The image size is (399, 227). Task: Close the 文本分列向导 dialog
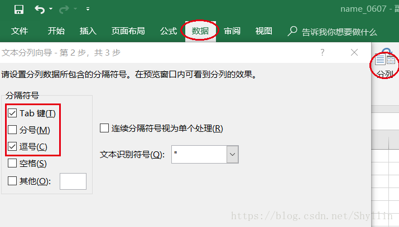pos(354,52)
